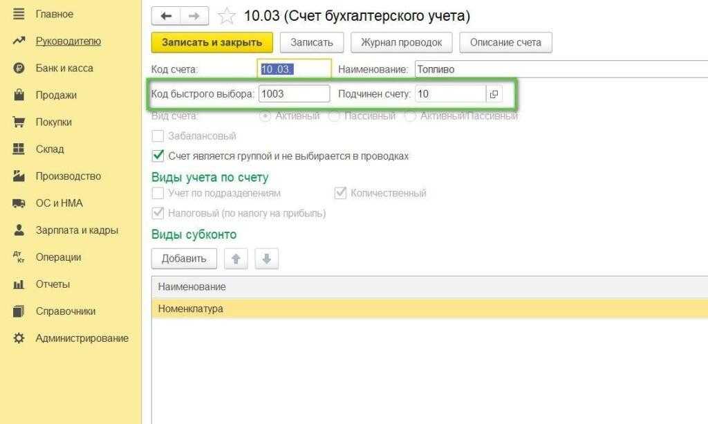Open the Банк и касса section
This screenshot has width=708, height=424.
point(64,68)
